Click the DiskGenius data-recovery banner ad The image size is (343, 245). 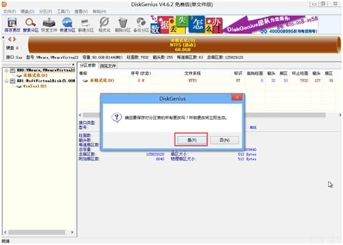(x=234, y=24)
